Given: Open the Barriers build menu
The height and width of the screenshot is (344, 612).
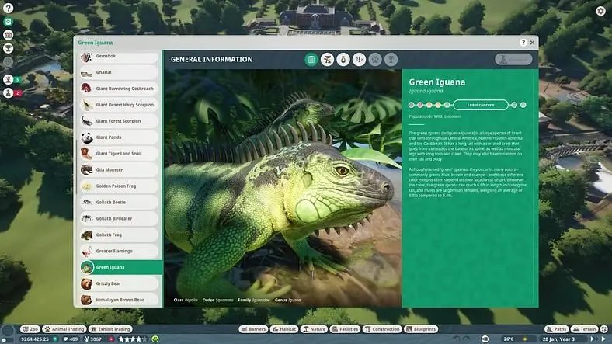Looking at the screenshot, I should tap(253, 329).
